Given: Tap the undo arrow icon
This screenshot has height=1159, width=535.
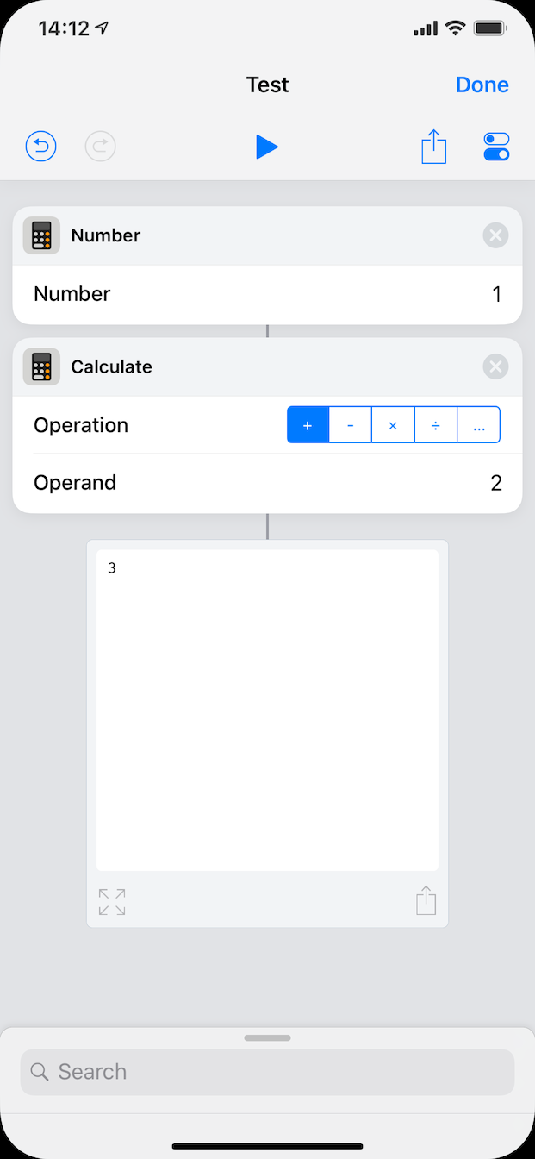Looking at the screenshot, I should (x=40, y=147).
